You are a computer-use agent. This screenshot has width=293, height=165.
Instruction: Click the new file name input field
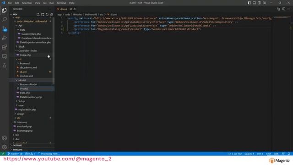coord(37,88)
